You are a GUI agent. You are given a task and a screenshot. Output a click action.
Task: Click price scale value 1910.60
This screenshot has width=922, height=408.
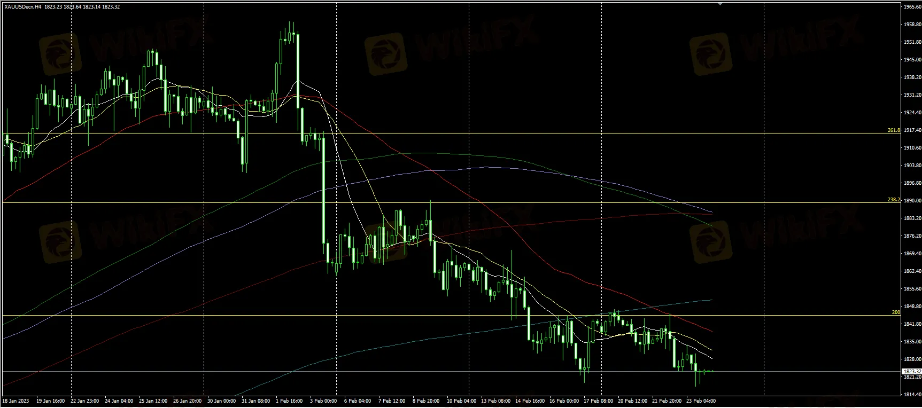(x=911, y=147)
